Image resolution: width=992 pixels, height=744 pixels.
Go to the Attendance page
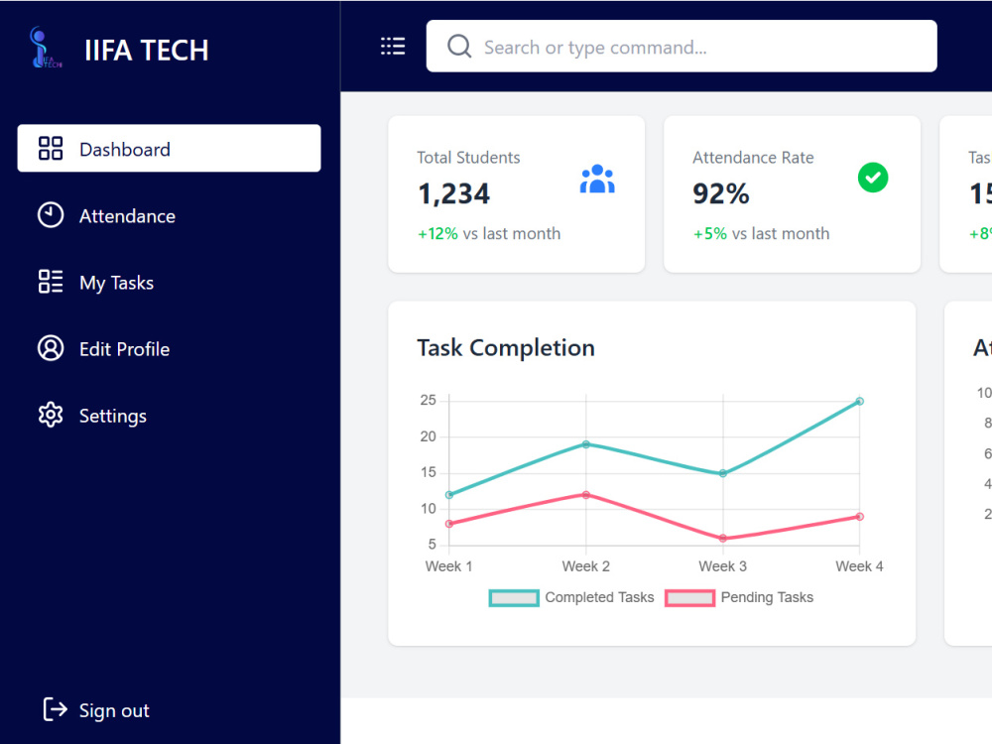[127, 216]
